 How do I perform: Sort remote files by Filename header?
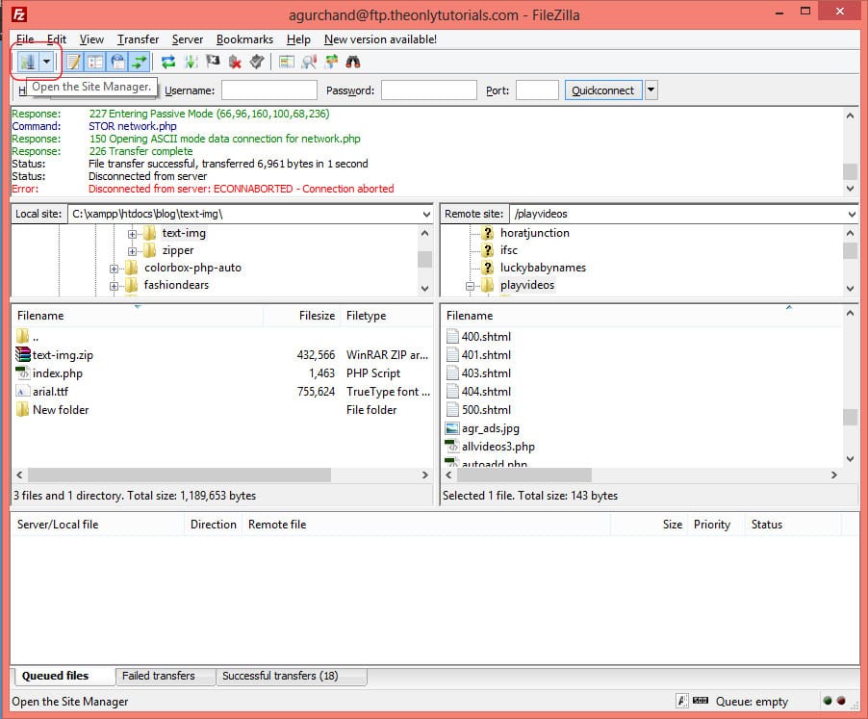pos(470,316)
